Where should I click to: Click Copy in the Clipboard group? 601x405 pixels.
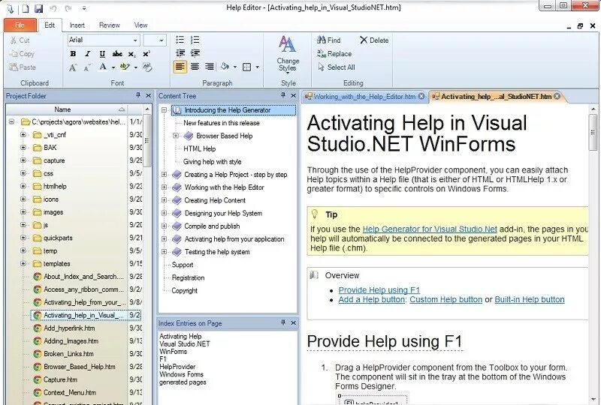point(22,54)
